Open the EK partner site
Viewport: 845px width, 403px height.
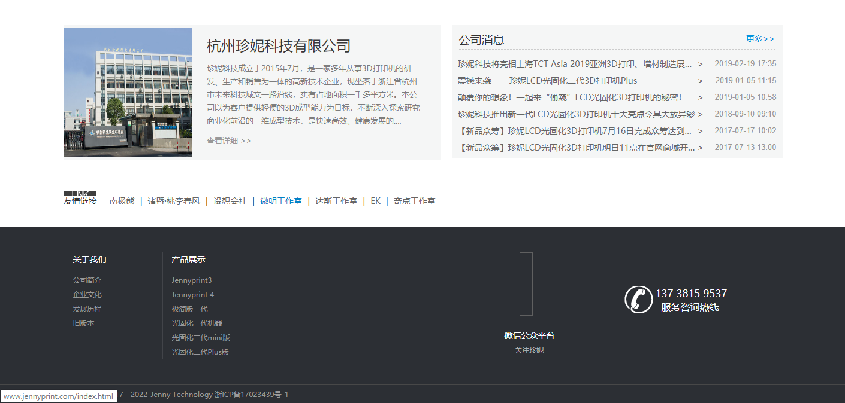point(375,201)
